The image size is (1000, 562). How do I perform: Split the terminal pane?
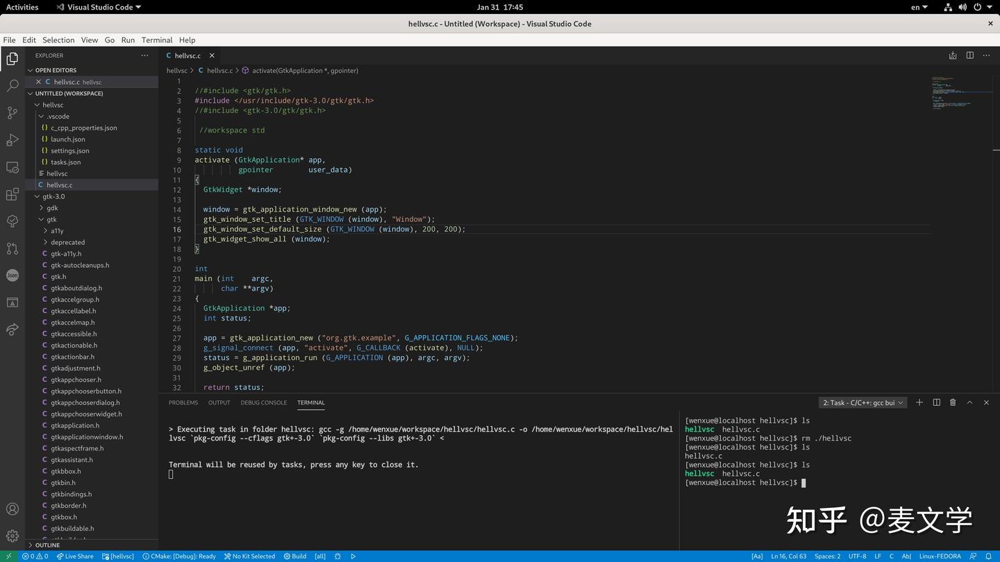[936, 402]
